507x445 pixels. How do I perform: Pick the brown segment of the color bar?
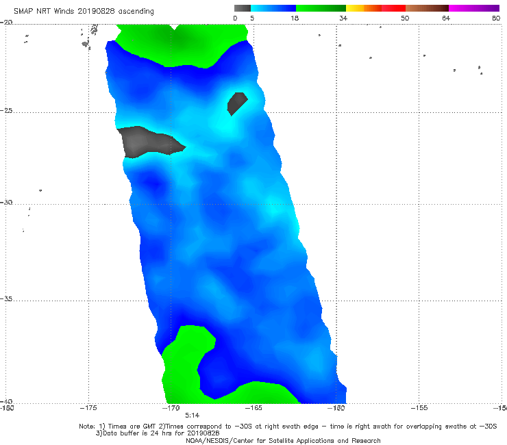click(x=427, y=8)
